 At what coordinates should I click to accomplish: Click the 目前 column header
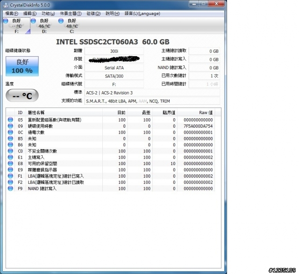(115, 113)
